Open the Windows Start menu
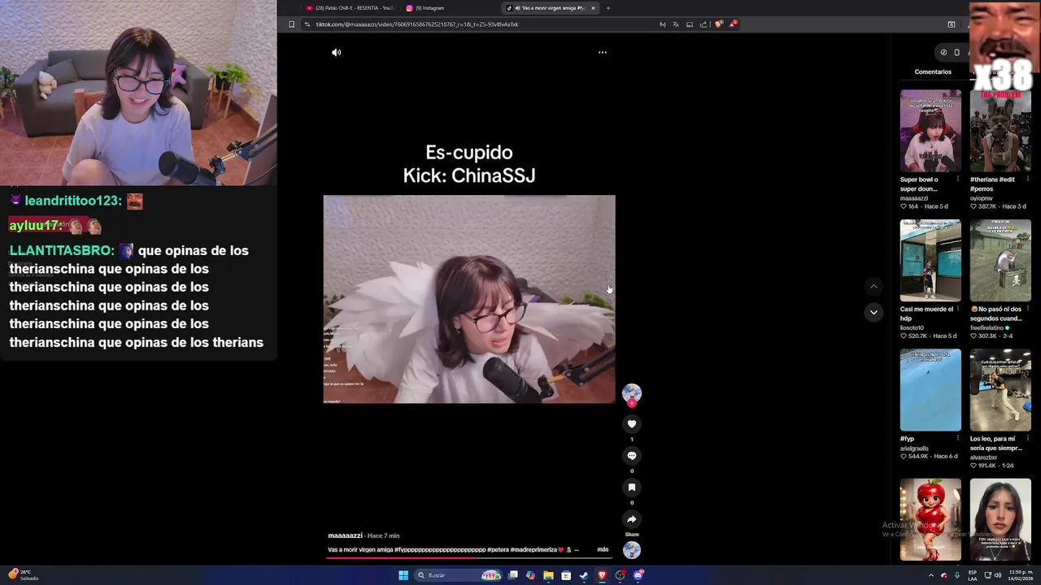The height and width of the screenshot is (585, 1041). click(x=403, y=575)
